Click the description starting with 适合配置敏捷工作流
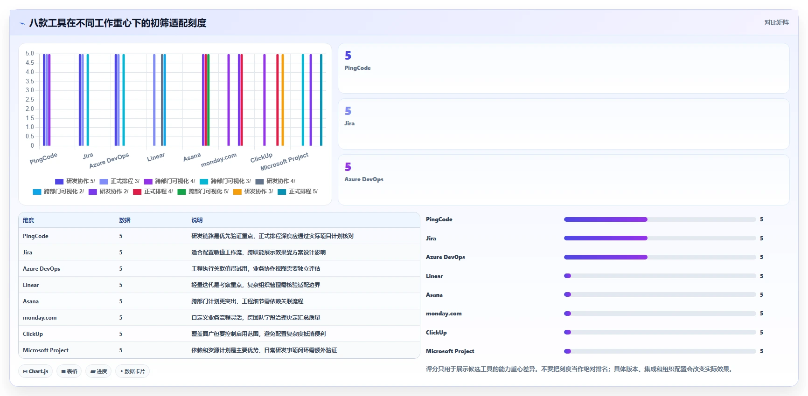 tap(258, 253)
